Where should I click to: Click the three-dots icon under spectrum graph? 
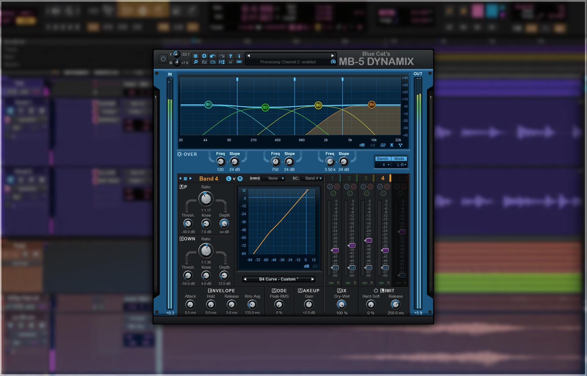[400, 145]
